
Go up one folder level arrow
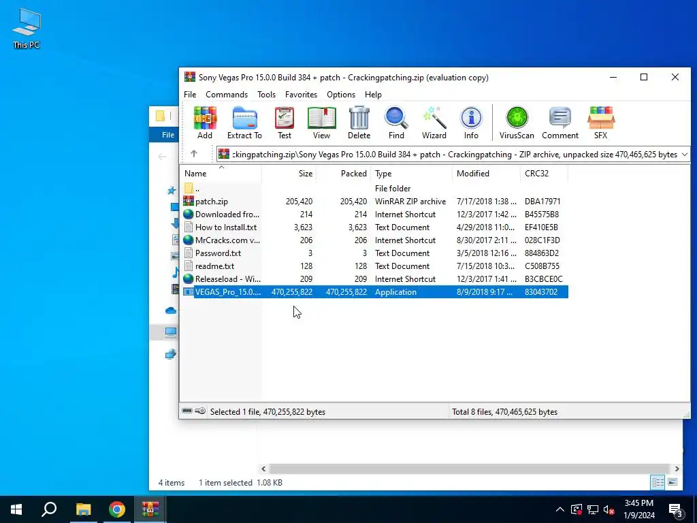coord(194,154)
